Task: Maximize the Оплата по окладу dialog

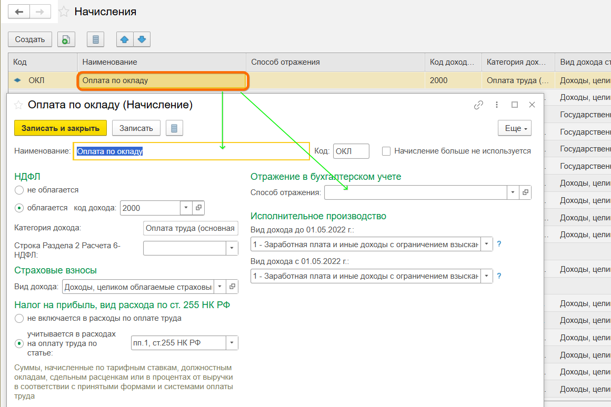Action: coord(515,105)
